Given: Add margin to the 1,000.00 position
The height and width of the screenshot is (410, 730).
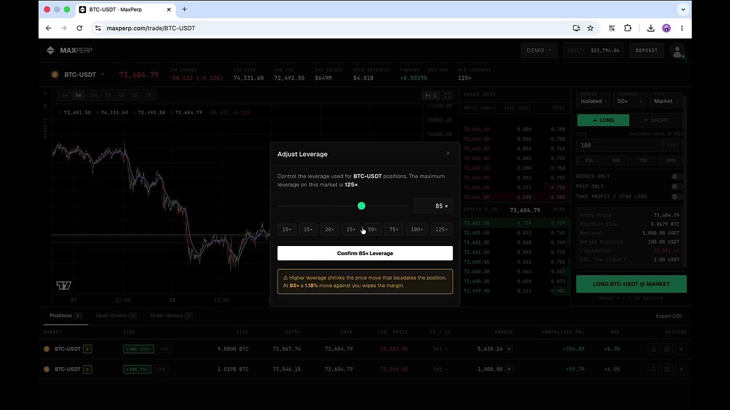Looking at the screenshot, I should pos(509,369).
